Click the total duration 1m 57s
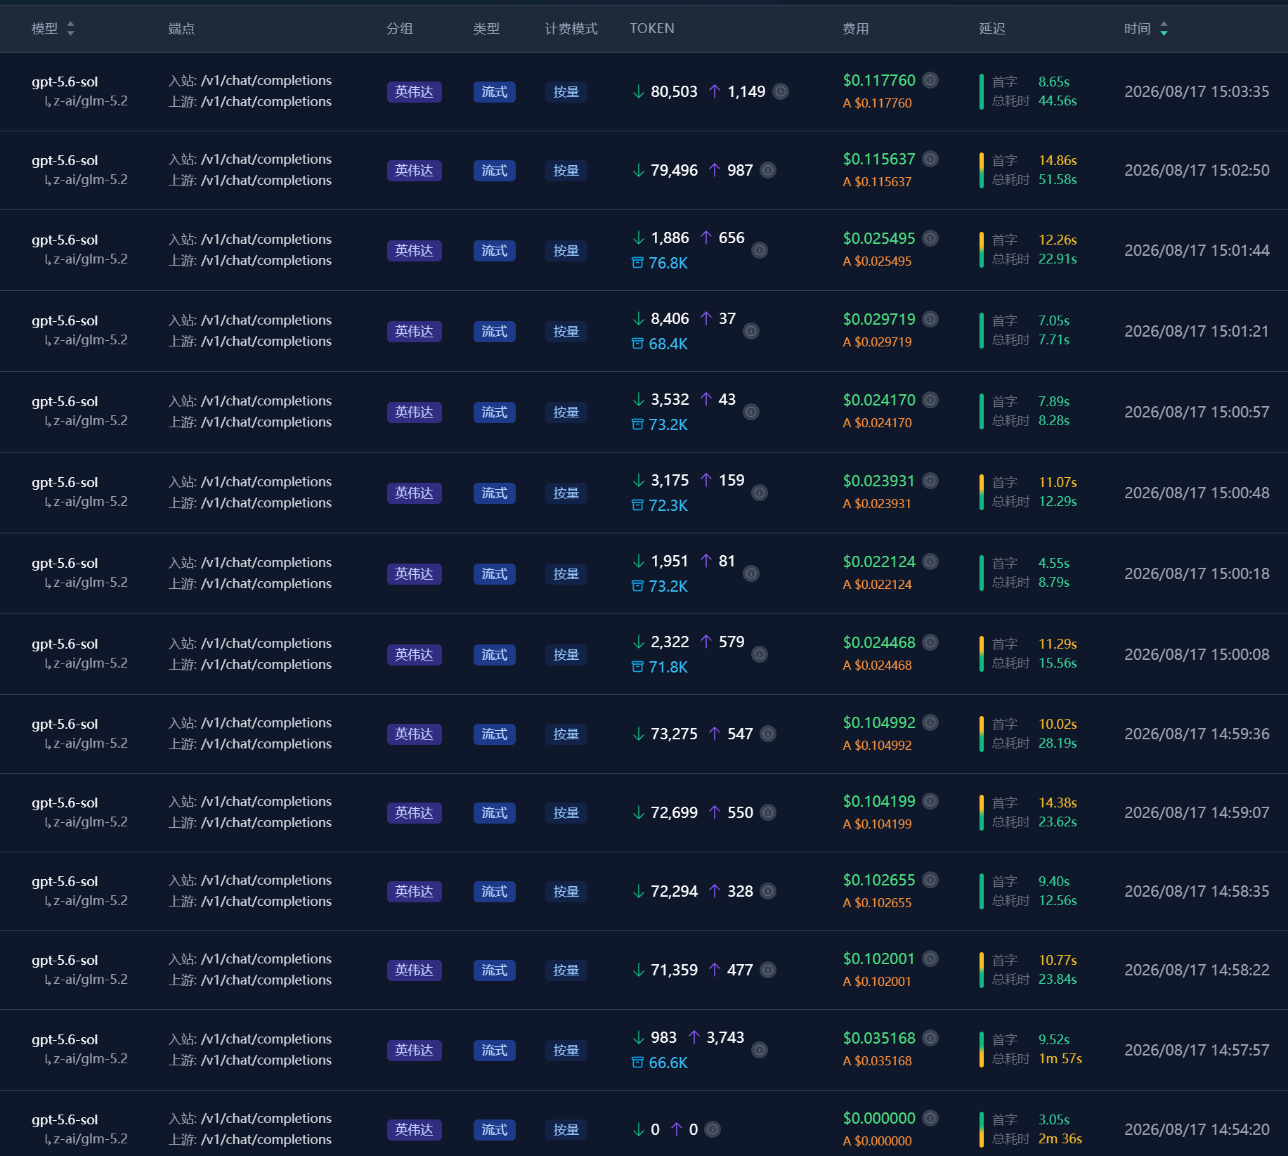The height and width of the screenshot is (1156, 1288). click(1060, 1059)
